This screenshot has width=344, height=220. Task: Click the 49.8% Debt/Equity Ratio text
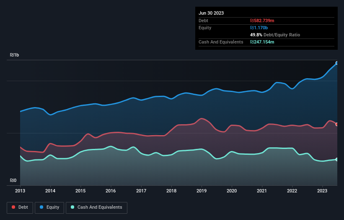(275, 35)
